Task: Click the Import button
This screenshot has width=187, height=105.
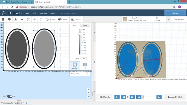Action: (76, 19)
